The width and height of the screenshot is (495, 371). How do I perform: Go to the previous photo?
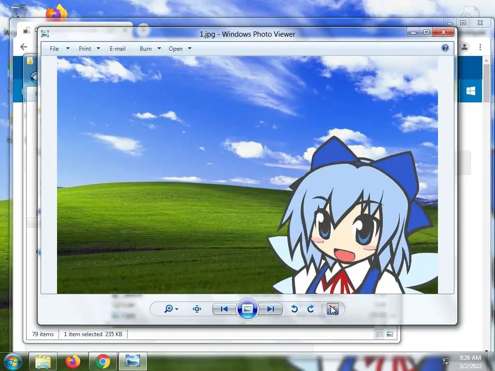(x=224, y=309)
